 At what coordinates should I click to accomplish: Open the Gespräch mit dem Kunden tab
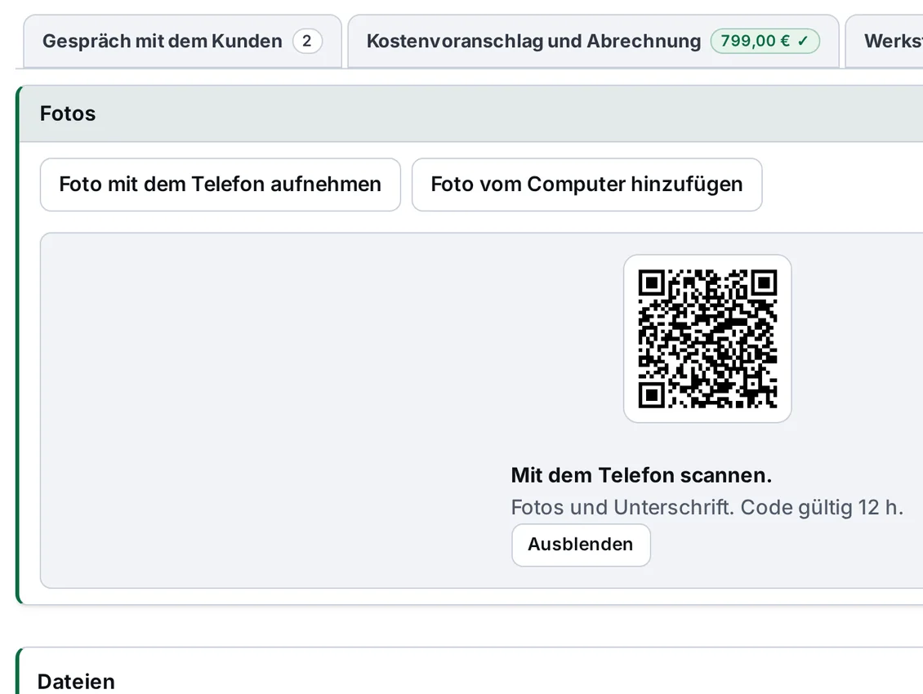182,41
